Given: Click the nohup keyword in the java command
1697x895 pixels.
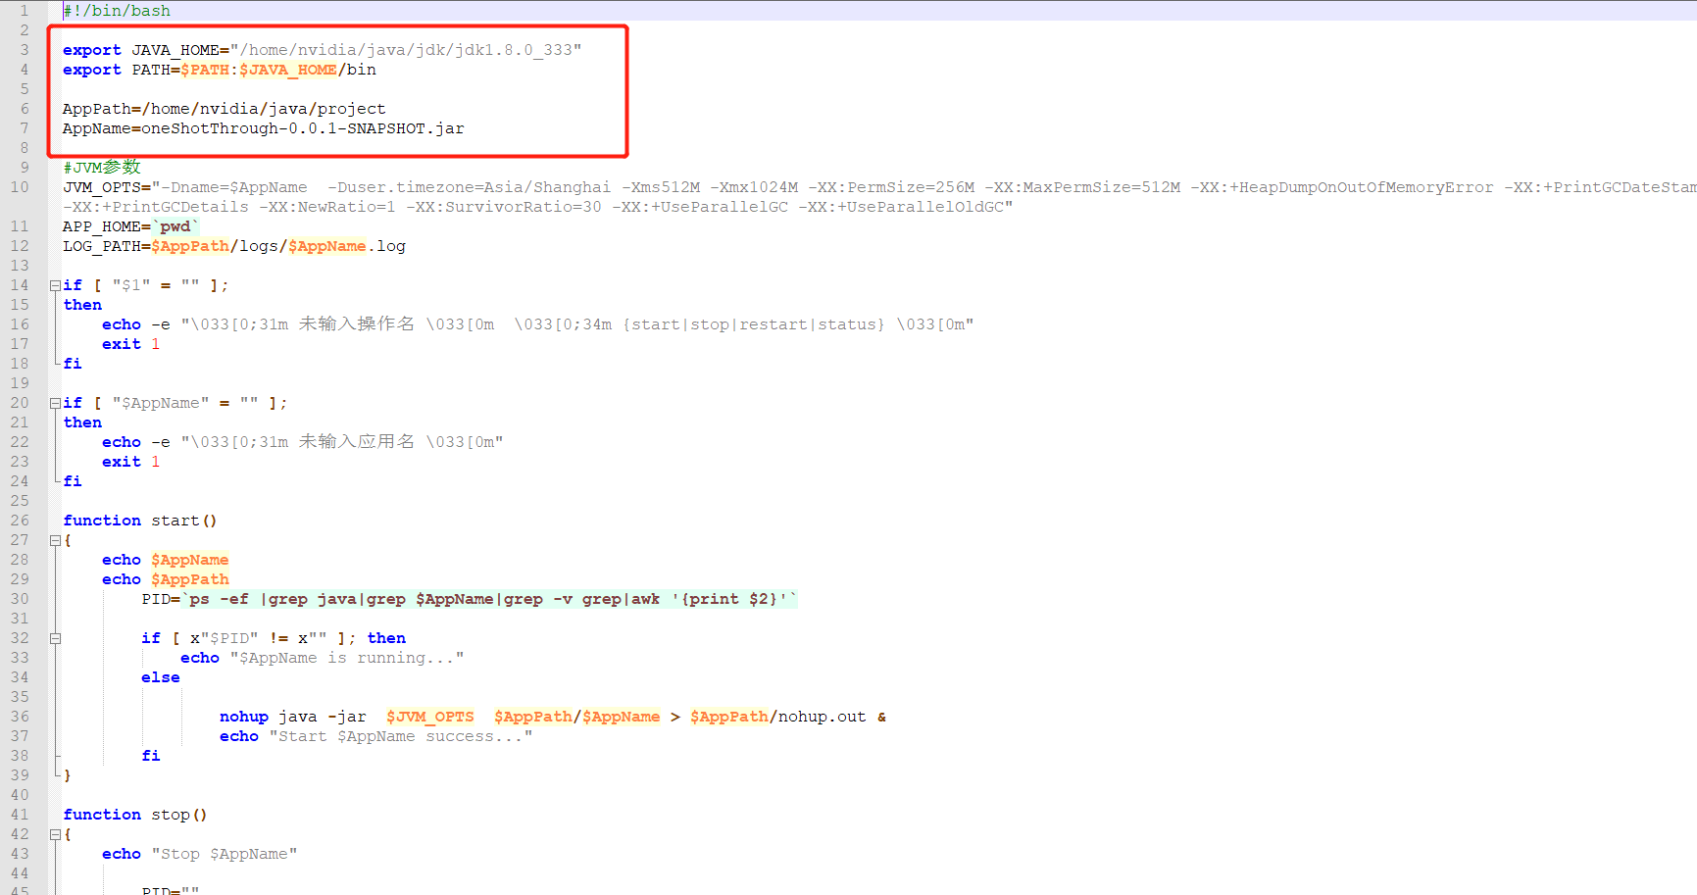Looking at the screenshot, I should [243, 717].
